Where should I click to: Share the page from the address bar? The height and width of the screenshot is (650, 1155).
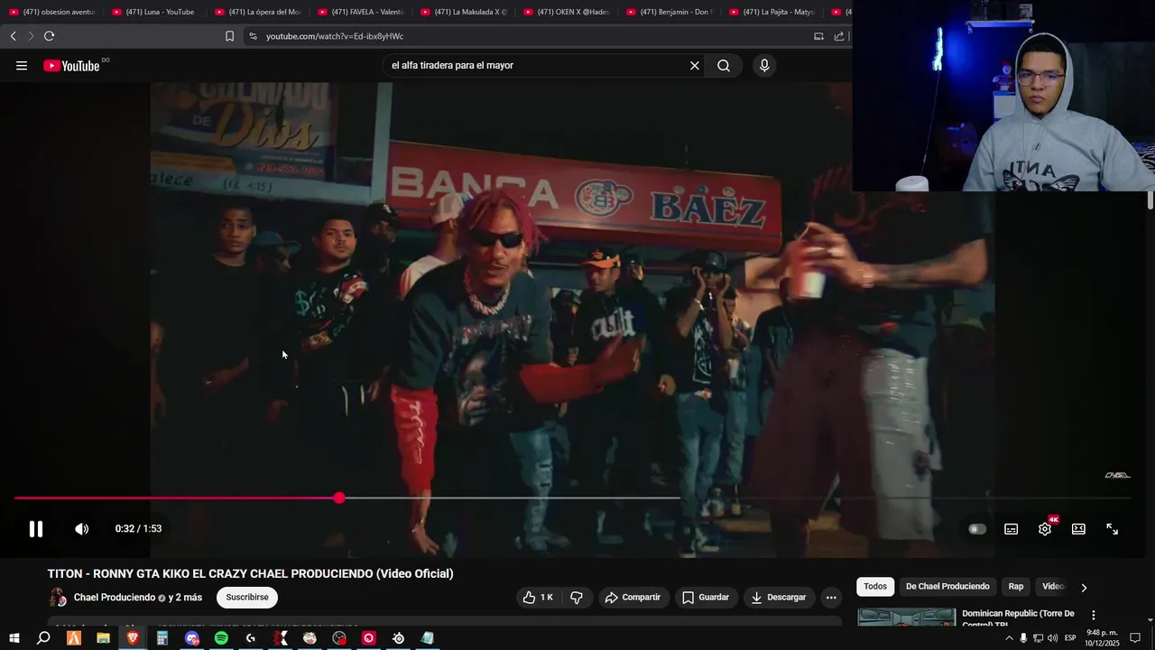[x=839, y=36]
